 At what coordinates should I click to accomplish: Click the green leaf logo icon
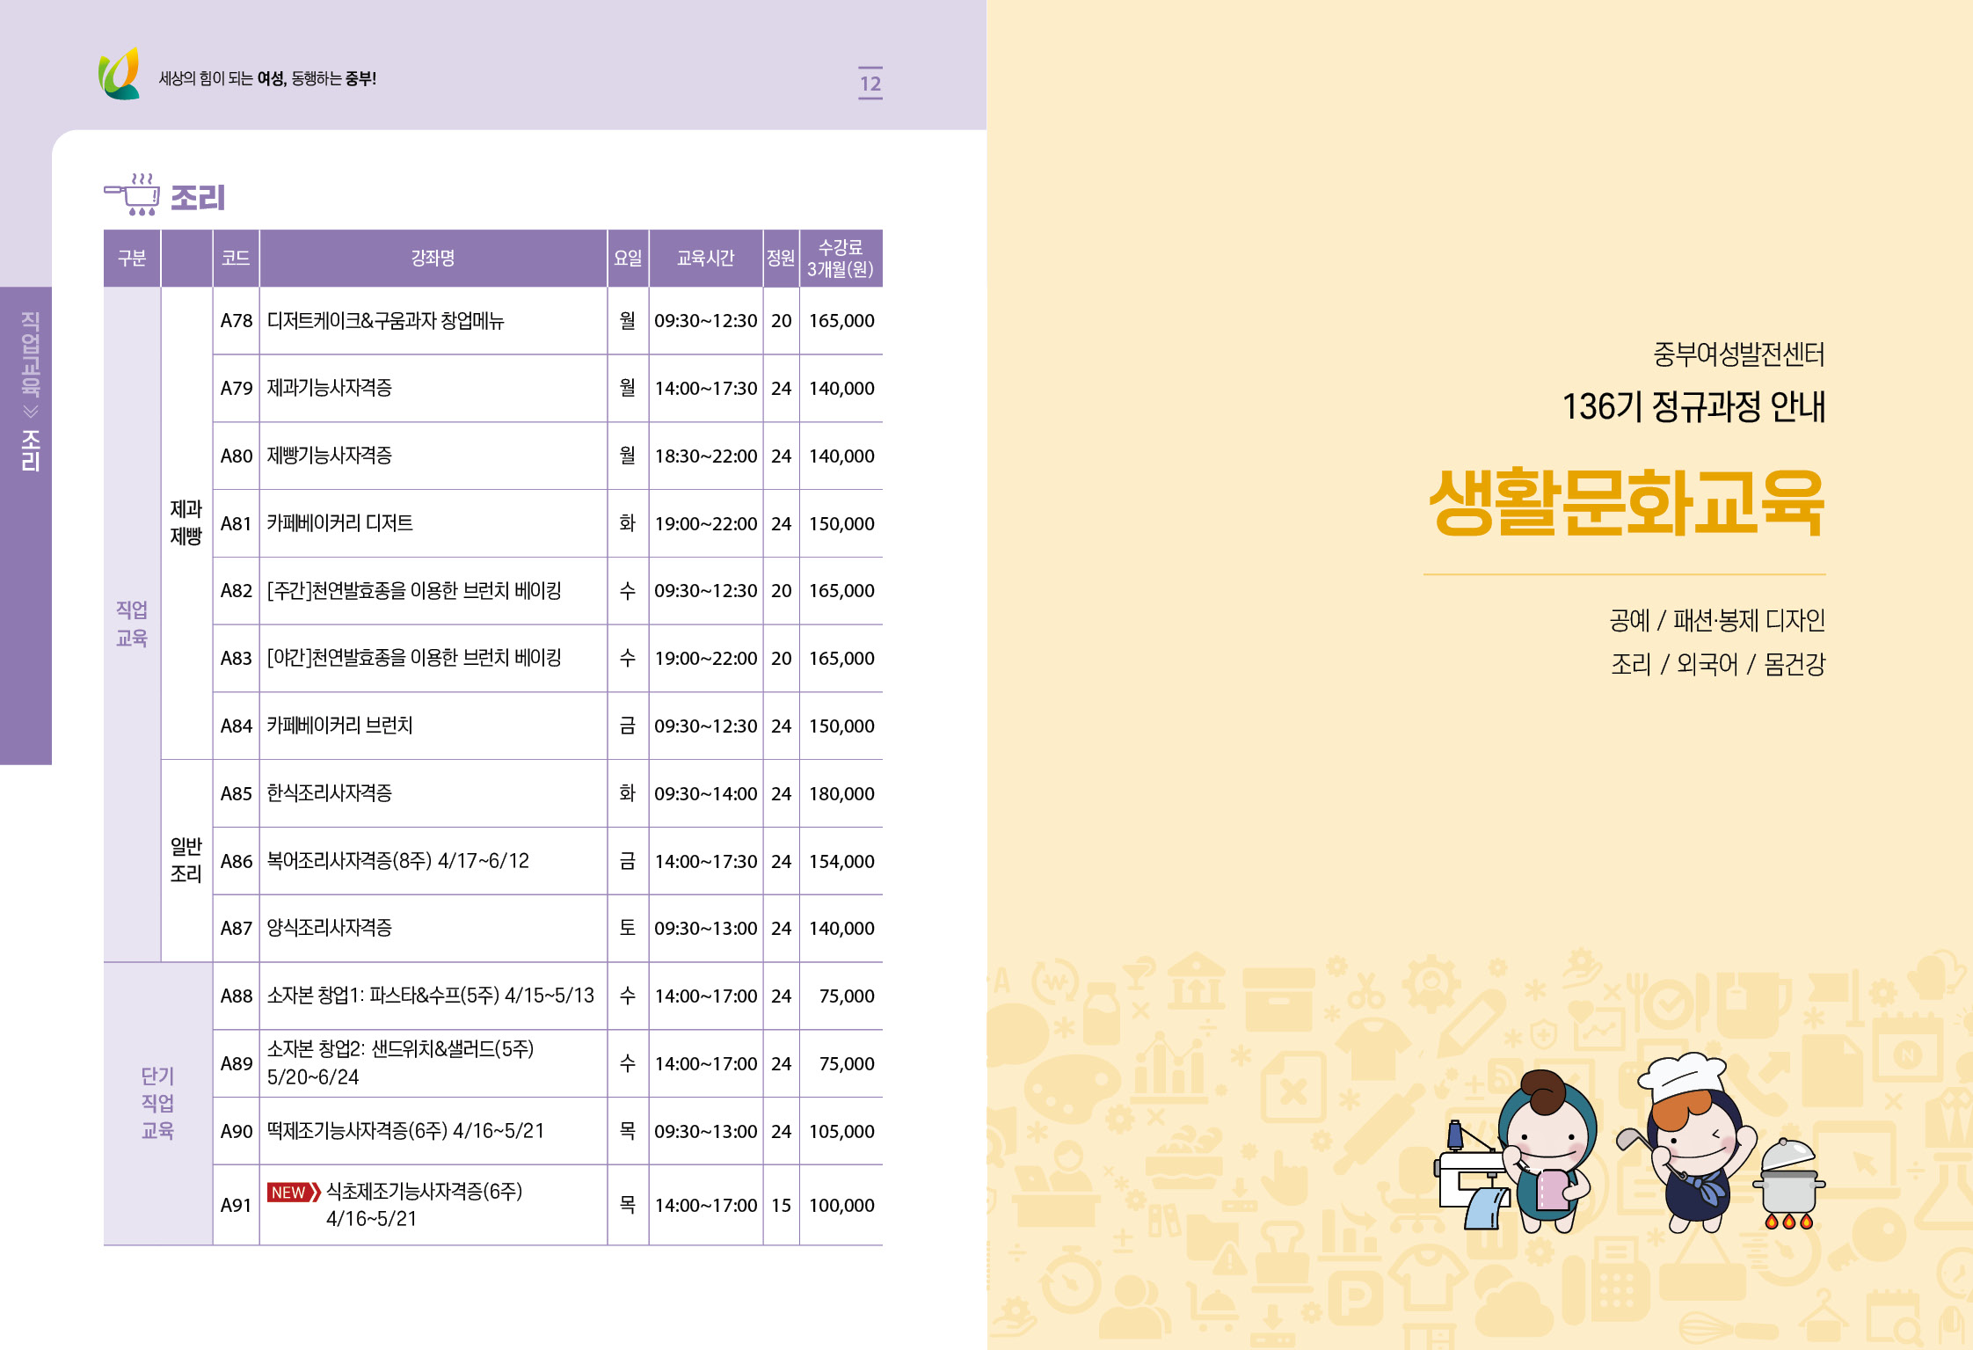click(x=120, y=74)
